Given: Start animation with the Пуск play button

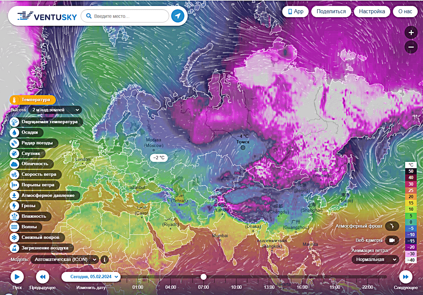Looking at the screenshot, I should click(17, 277).
